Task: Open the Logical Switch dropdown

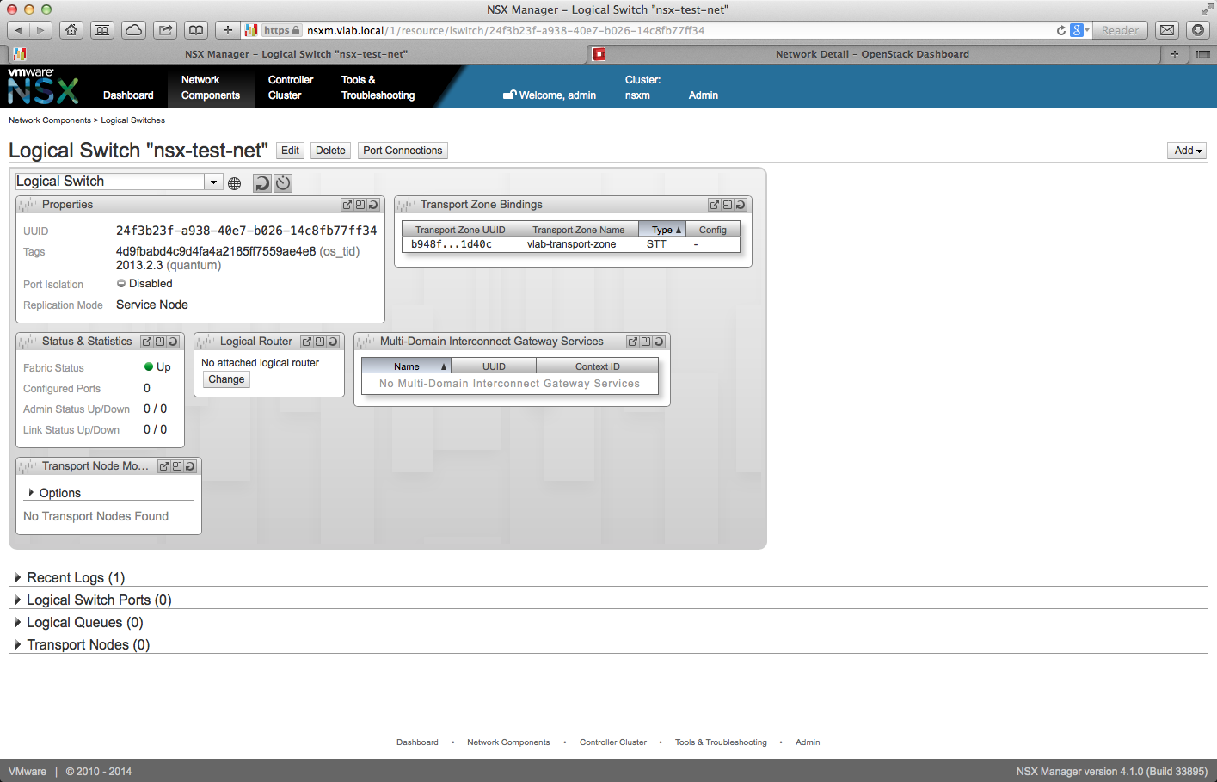Action: point(213,182)
